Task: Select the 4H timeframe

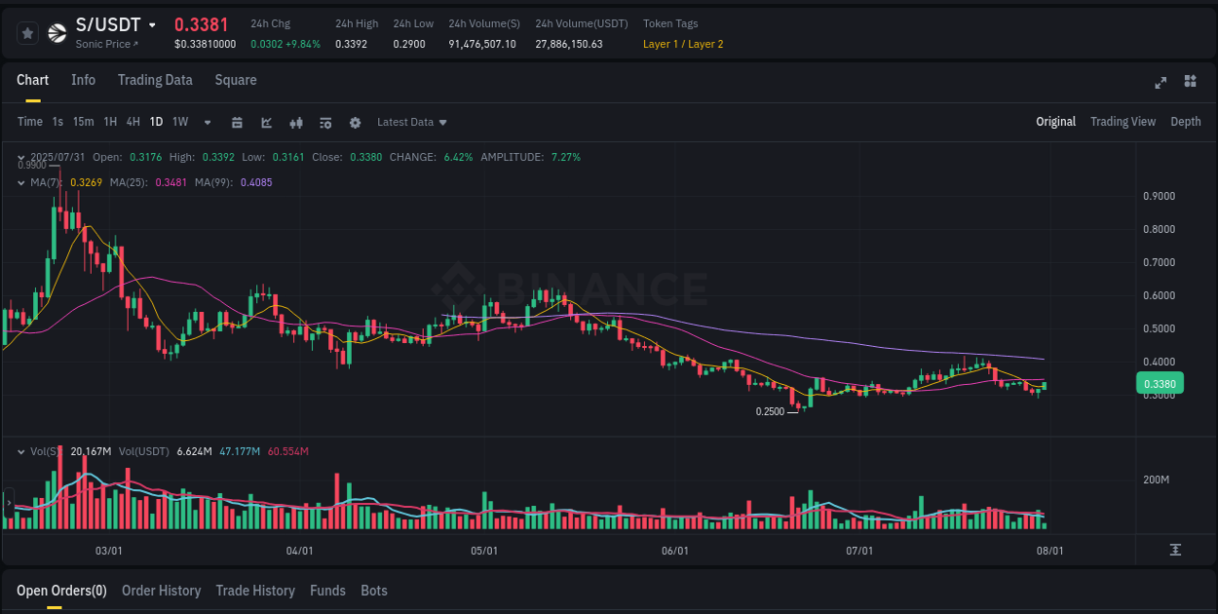Action: coord(133,122)
